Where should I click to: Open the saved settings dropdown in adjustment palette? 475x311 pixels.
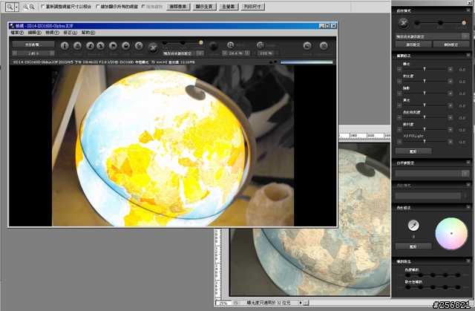[x=465, y=36]
